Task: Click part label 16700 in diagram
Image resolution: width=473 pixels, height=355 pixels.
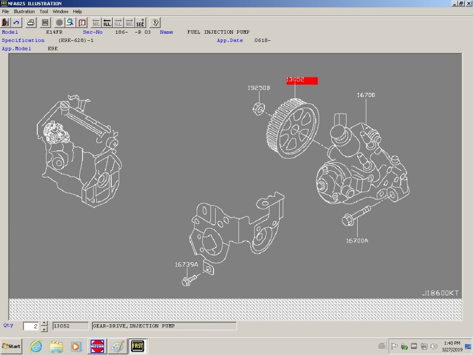Action: (x=365, y=95)
